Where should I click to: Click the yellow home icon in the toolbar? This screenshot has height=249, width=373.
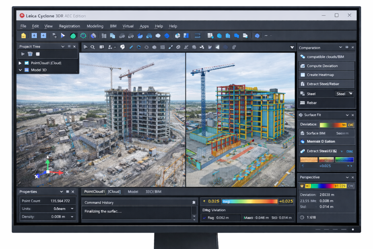(x=24, y=36)
